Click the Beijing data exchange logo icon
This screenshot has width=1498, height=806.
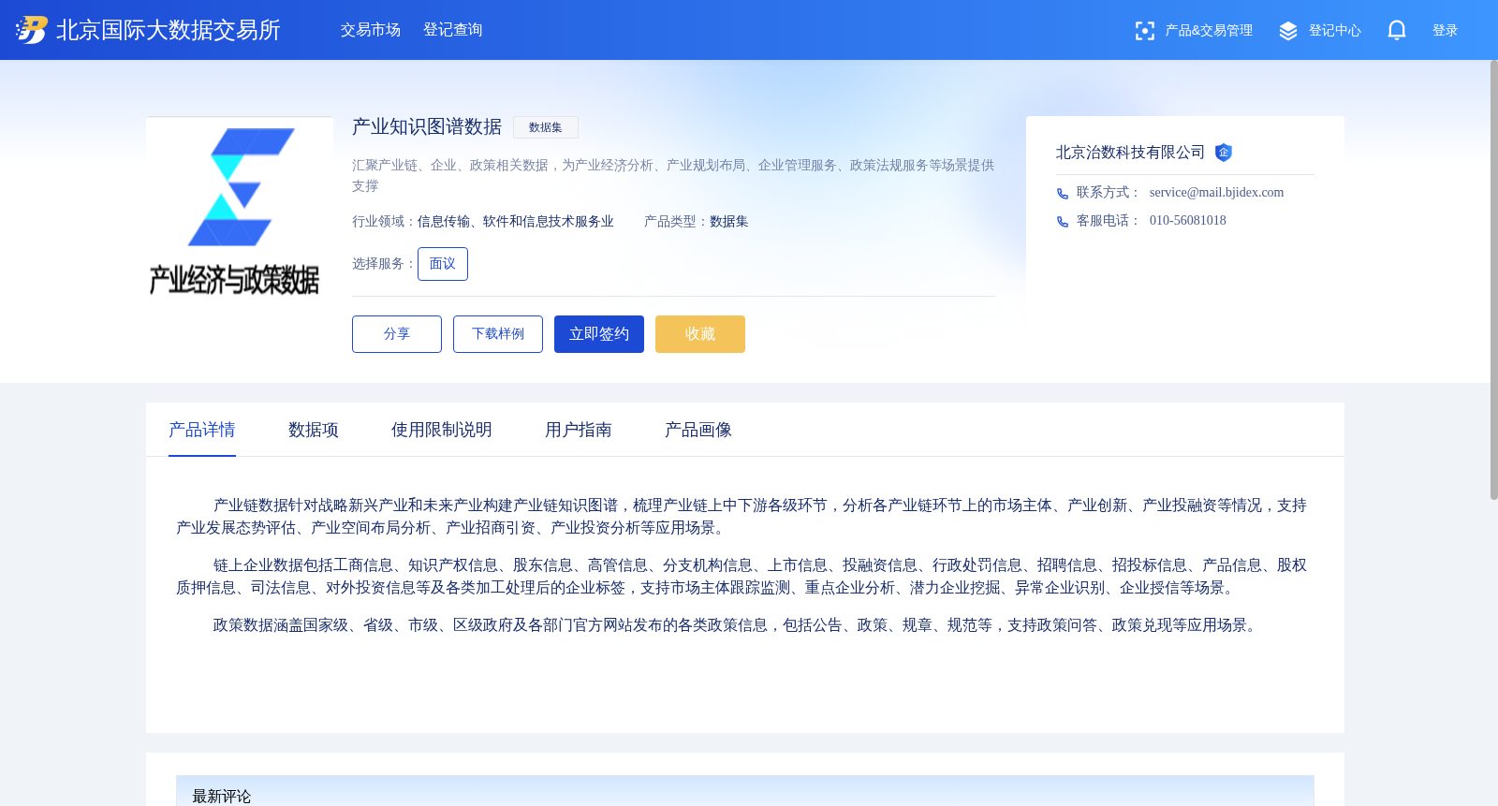point(31,30)
